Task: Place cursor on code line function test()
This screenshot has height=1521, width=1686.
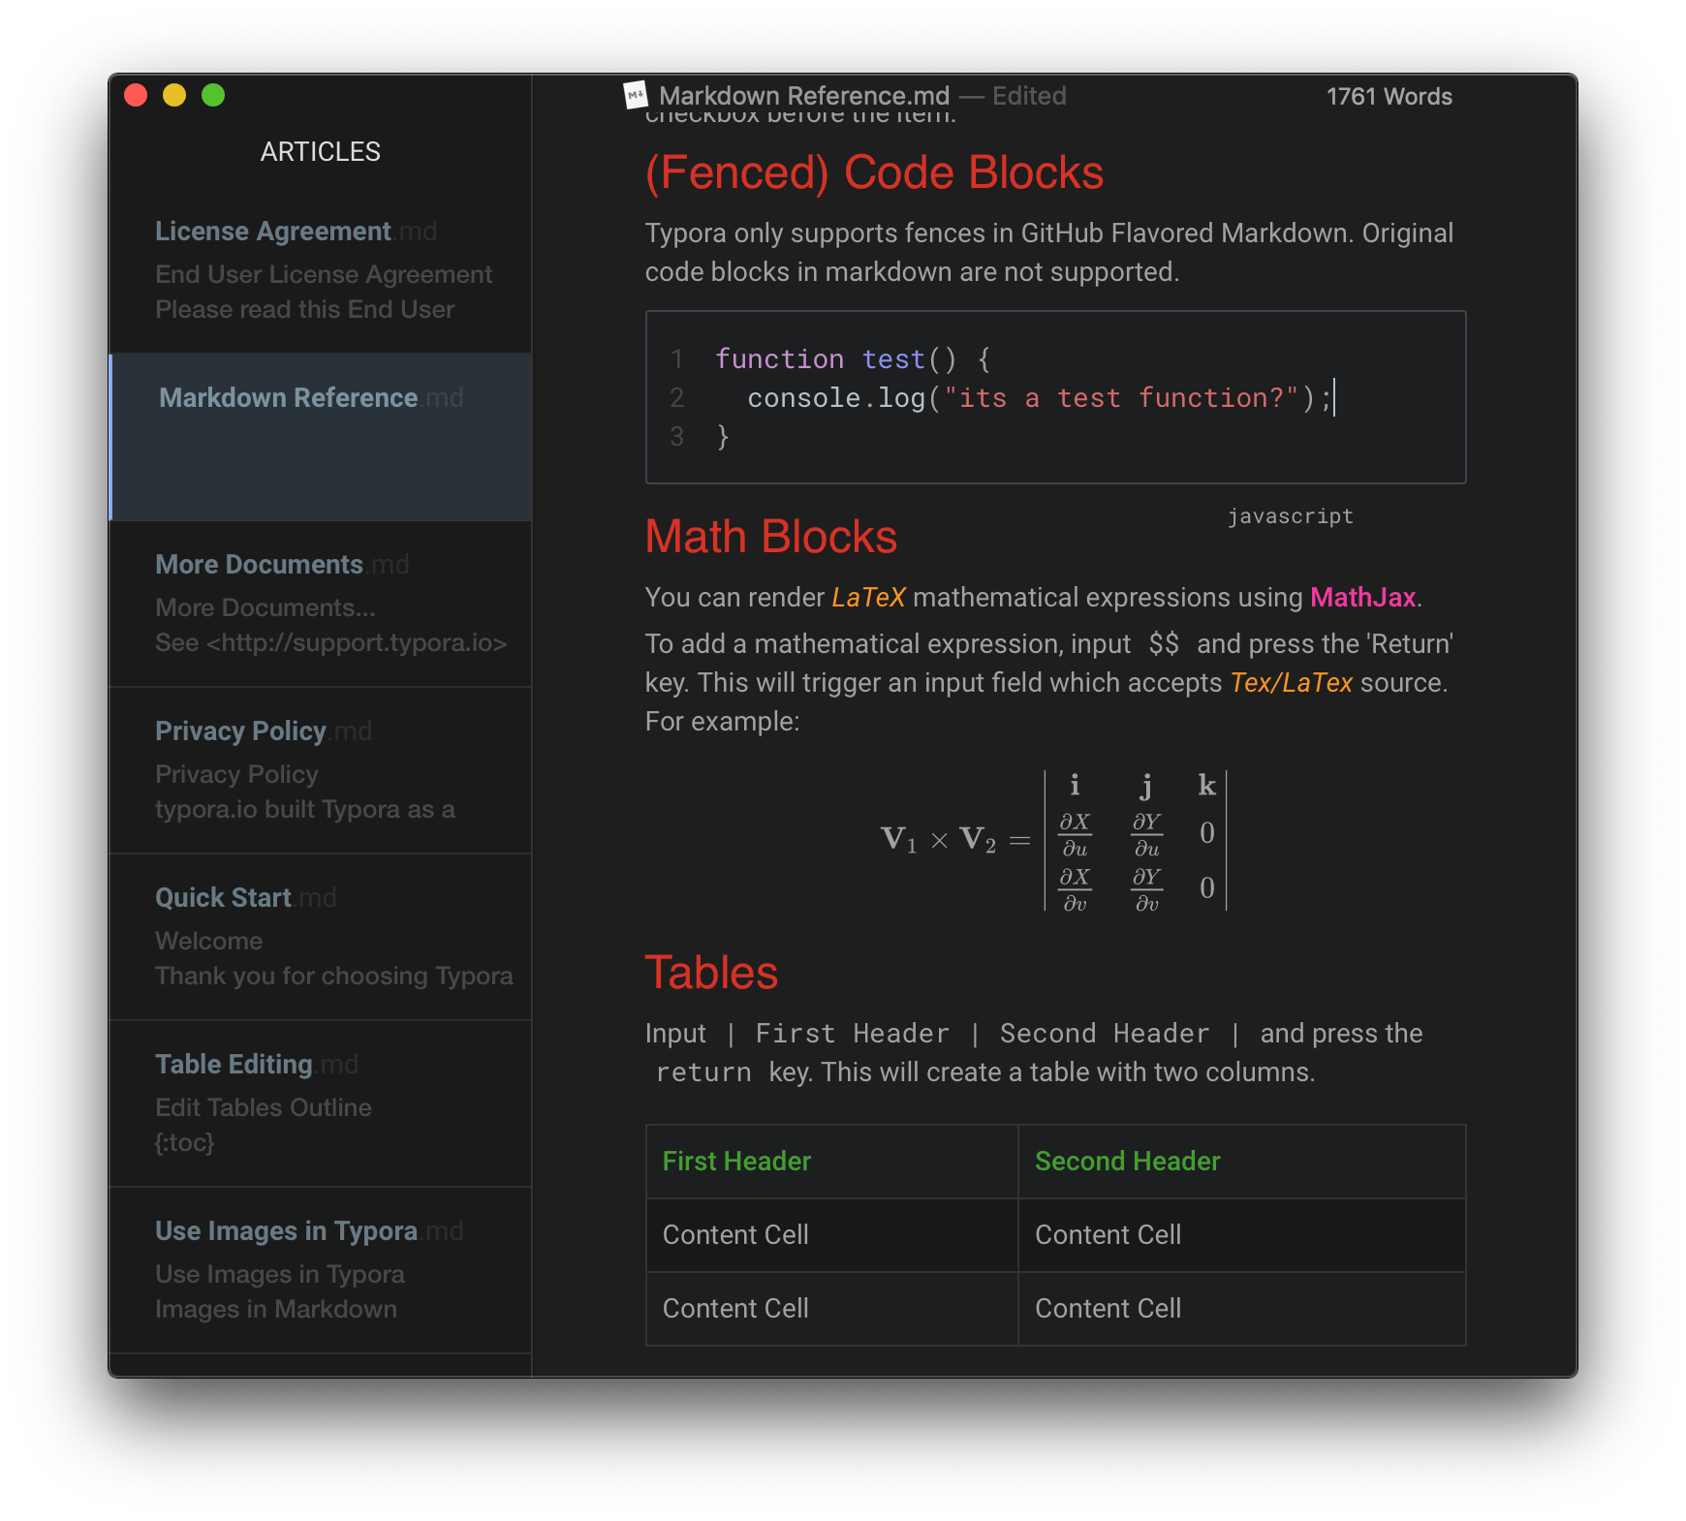Action: click(x=853, y=359)
